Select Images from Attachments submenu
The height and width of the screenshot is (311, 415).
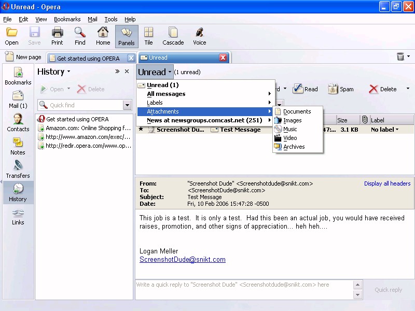point(292,120)
